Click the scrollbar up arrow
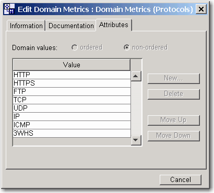 (136, 76)
